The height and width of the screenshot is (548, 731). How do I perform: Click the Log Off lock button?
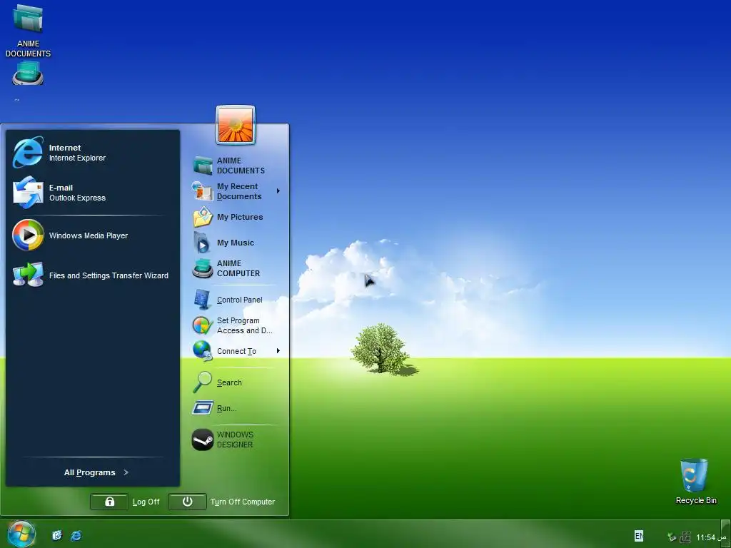pyautogui.click(x=109, y=502)
